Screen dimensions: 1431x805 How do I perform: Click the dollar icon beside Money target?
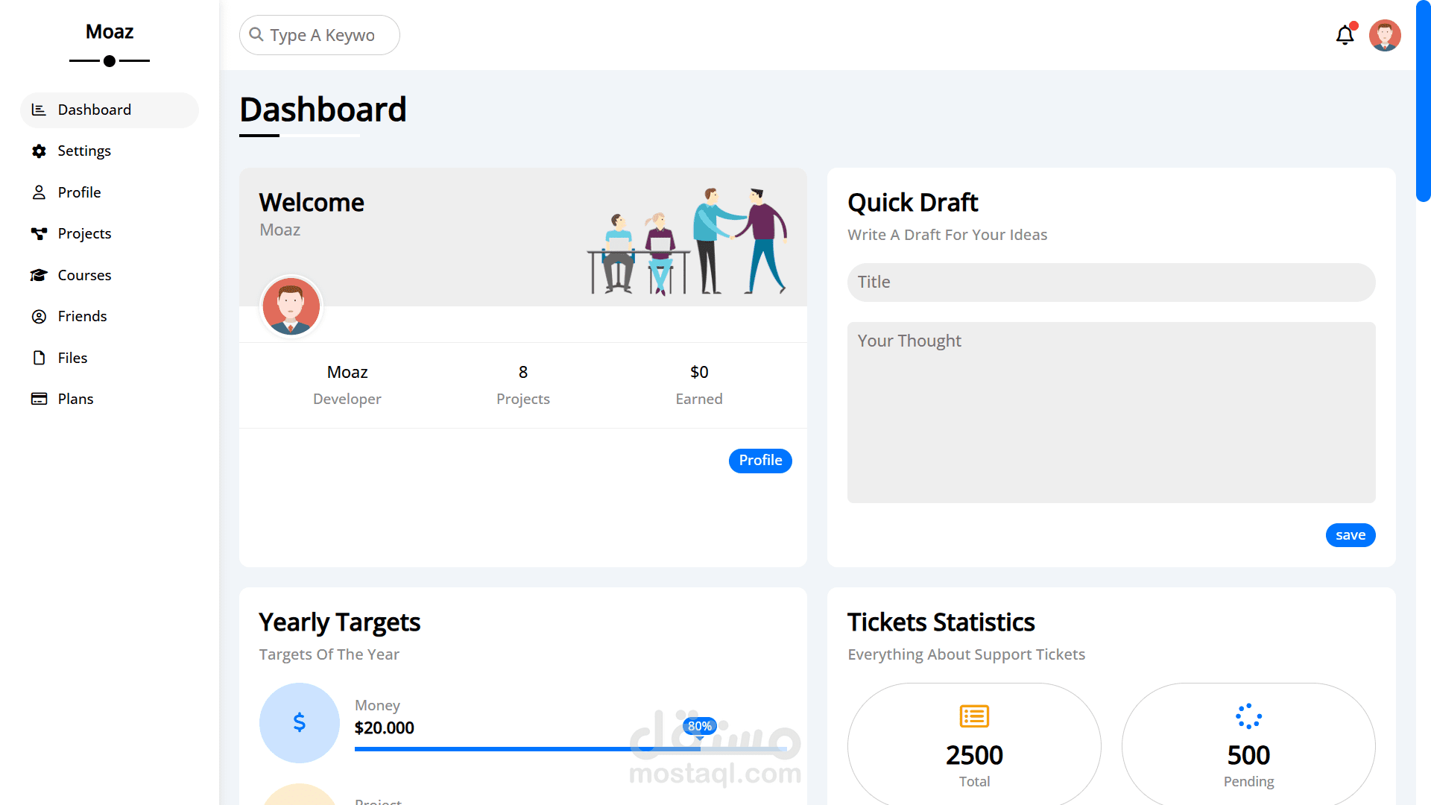(299, 722)
